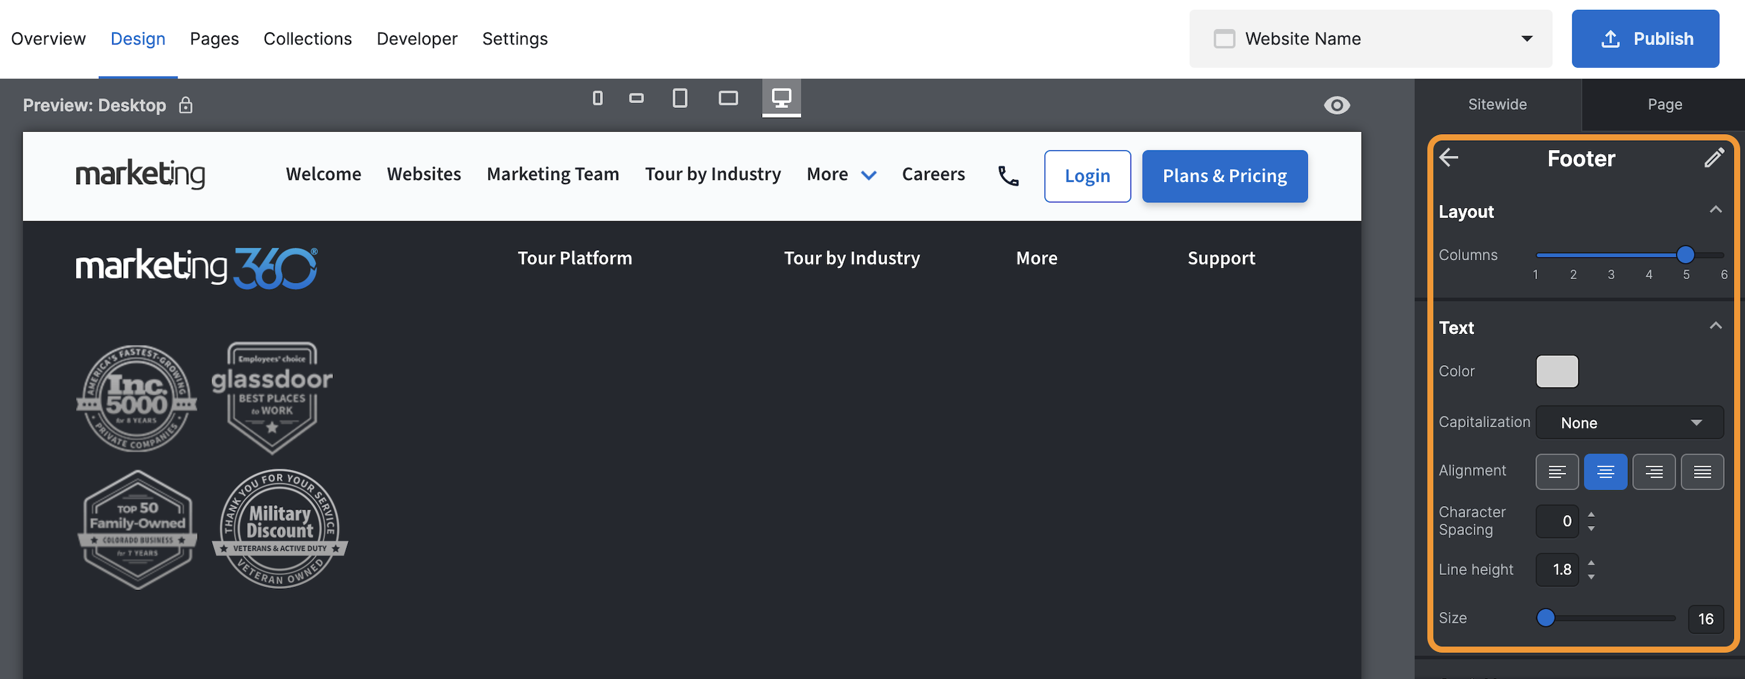
Task: Open the text Color swatch
Action: coord(1557,371)
